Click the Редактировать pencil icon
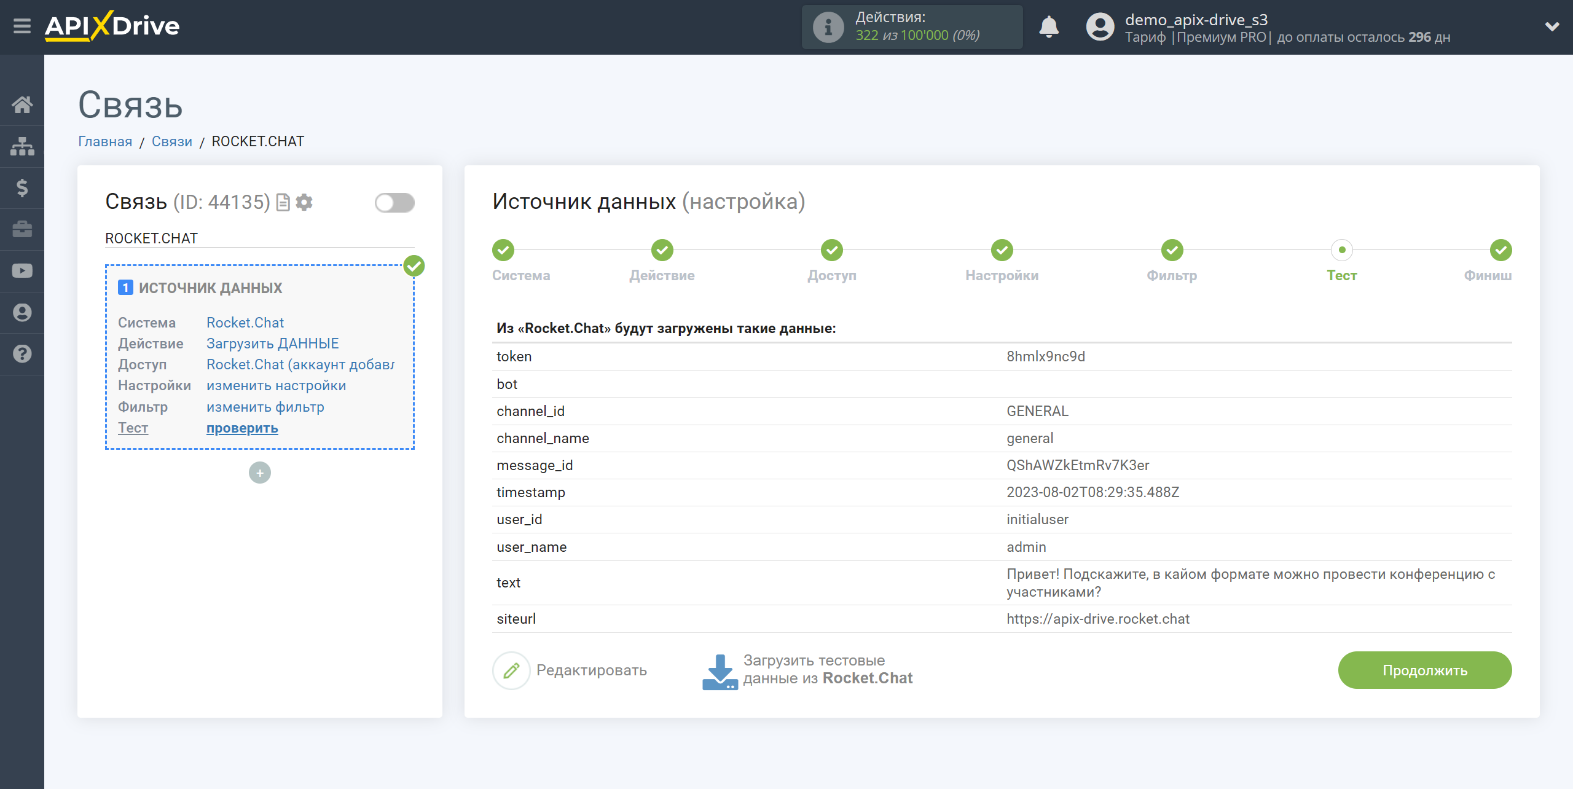1573x789 pixels. 511,670
